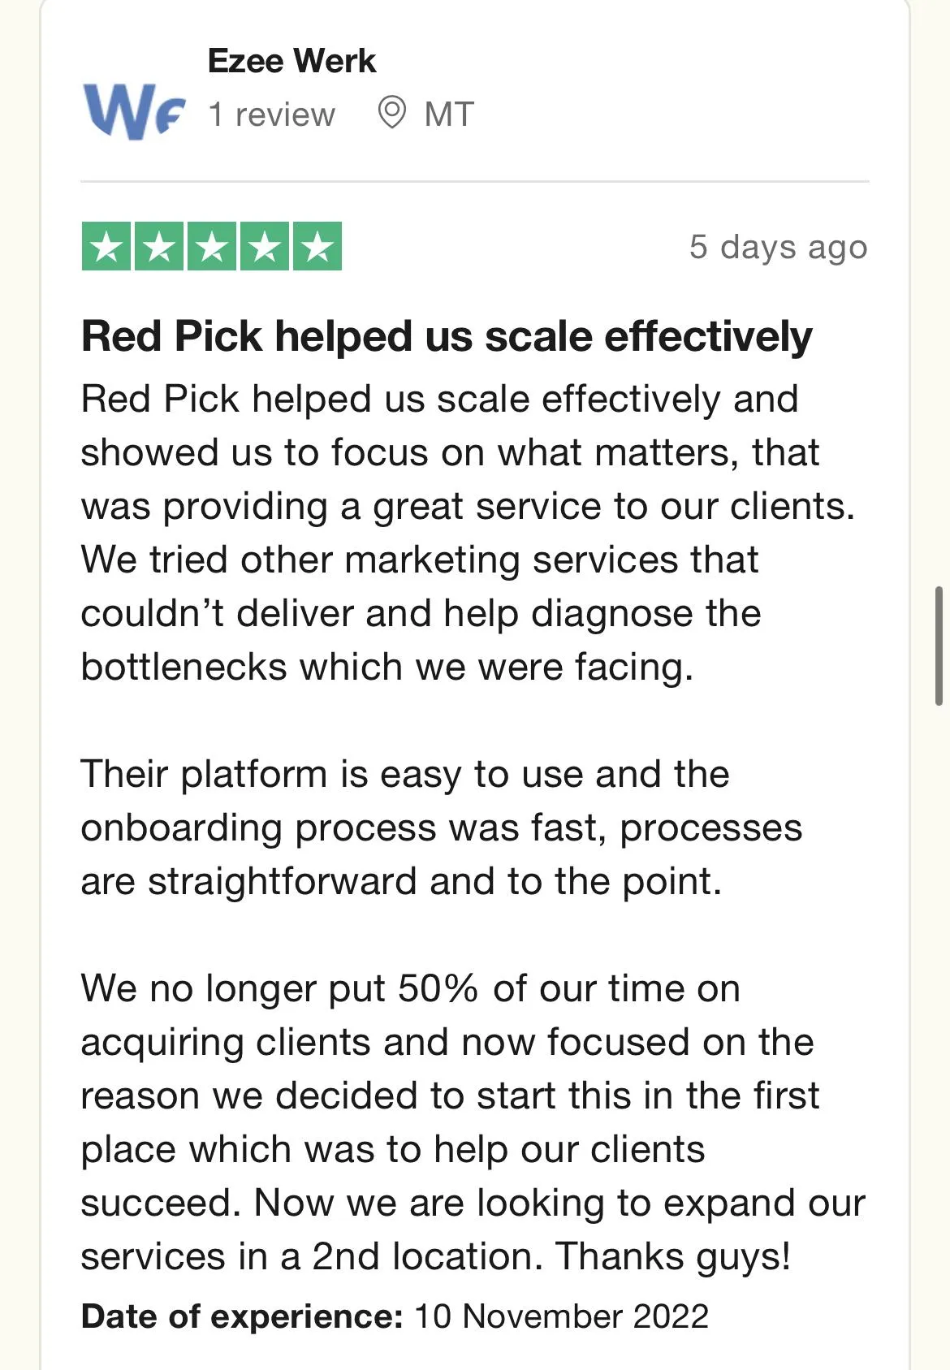Select the fifth green rating star
The height and width of the screenshot is (1370, 950).
pos(317,246)
